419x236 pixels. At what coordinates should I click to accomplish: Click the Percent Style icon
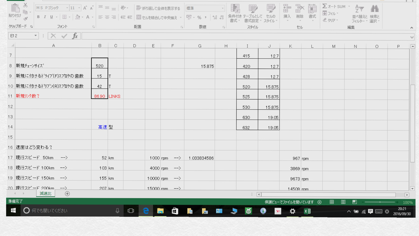pyautogui.click(x=199, y=17)
